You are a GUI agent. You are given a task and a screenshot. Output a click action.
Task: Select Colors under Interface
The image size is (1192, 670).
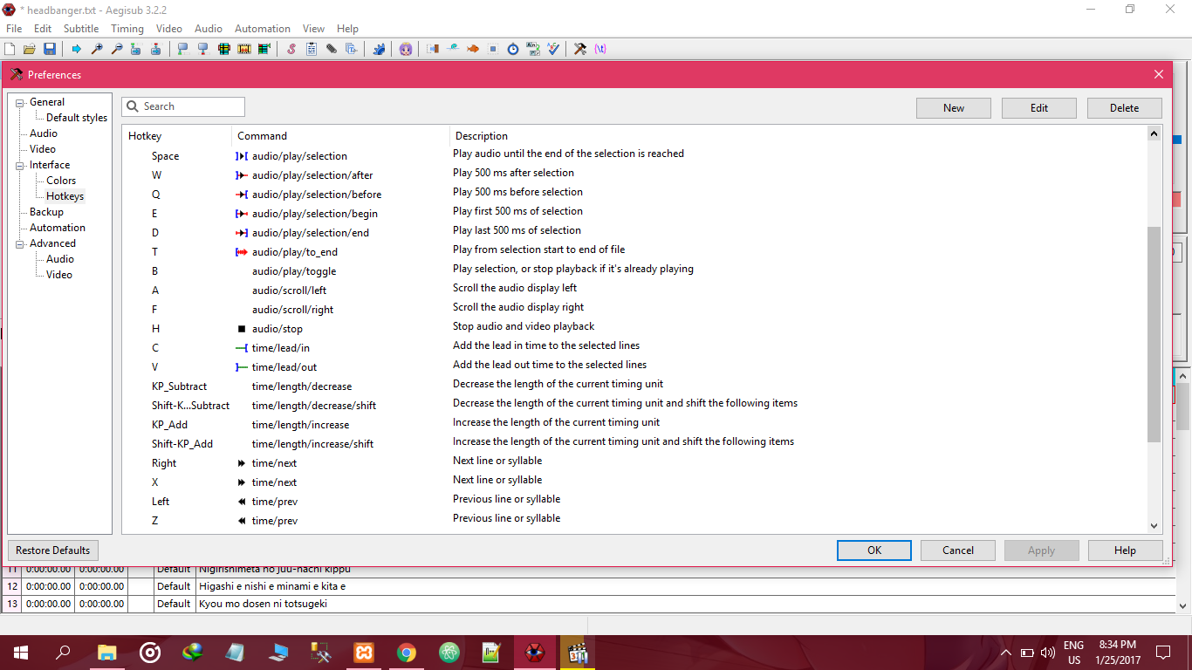click(61, 181)
